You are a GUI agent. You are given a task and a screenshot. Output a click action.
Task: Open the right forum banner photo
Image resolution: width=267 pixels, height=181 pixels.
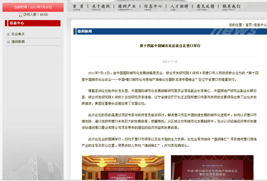click(211, 168)
